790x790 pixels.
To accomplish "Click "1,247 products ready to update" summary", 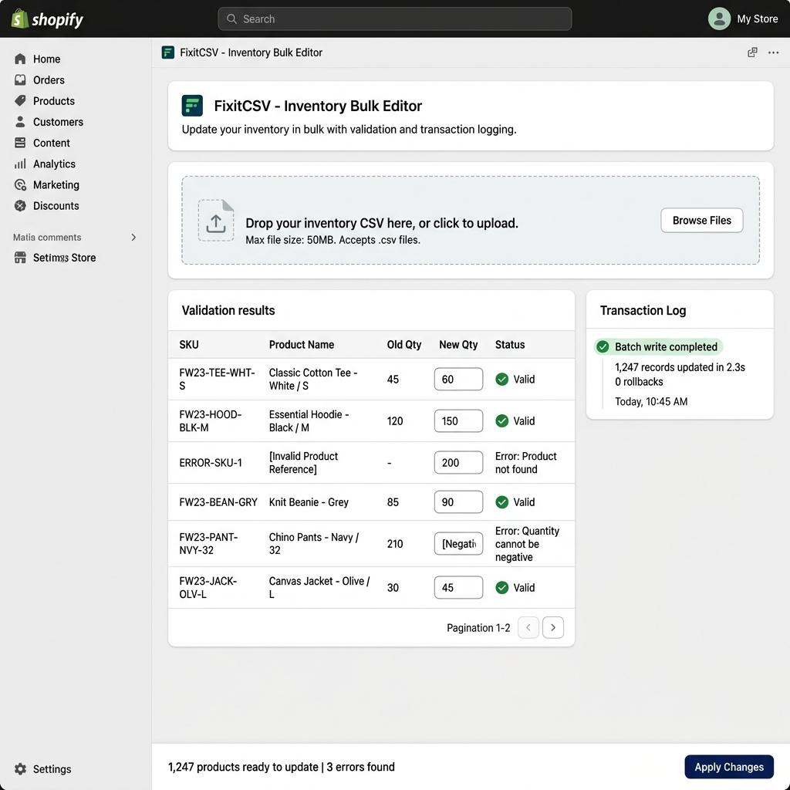I will click(243, 767).
